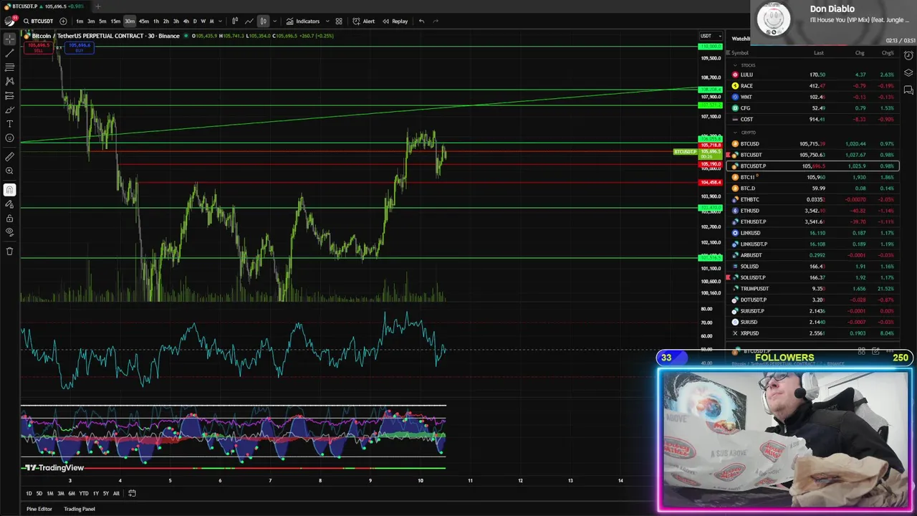This screenshot has width=917, height=516.
Task: Open the Indicators dialog
Action: tap(304, 21)
